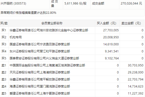Image resolution: width=145 pixels, height=97 pixels.
Task: Select 国泰君安兴义瑞金大道证券营业部 name
Action: click(x=44, y=58)
